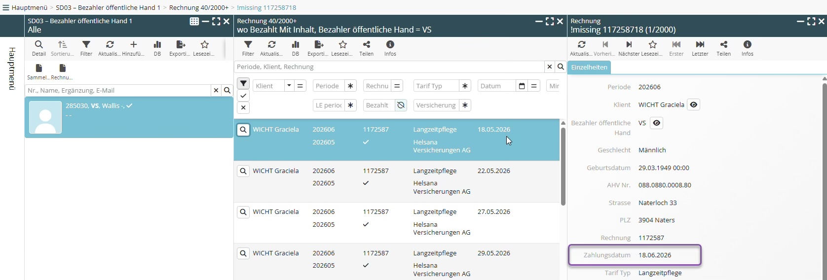Click Exportieren in Rechnung 40/2000+ toolbar
Viewport: 827px width, 280px height.
[319, 48]
